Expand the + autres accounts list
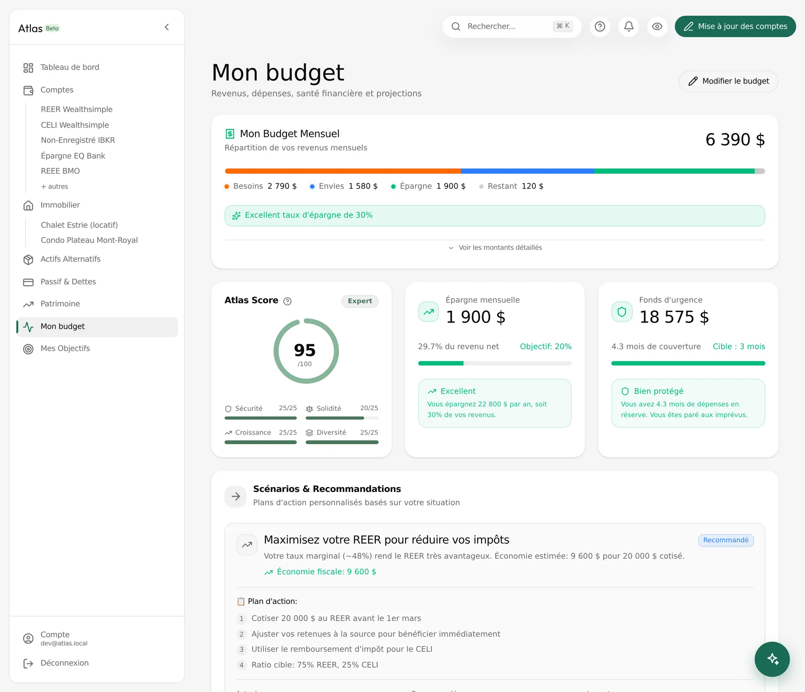The height and width of the screenshot is (692, 805). pos(55,186)
